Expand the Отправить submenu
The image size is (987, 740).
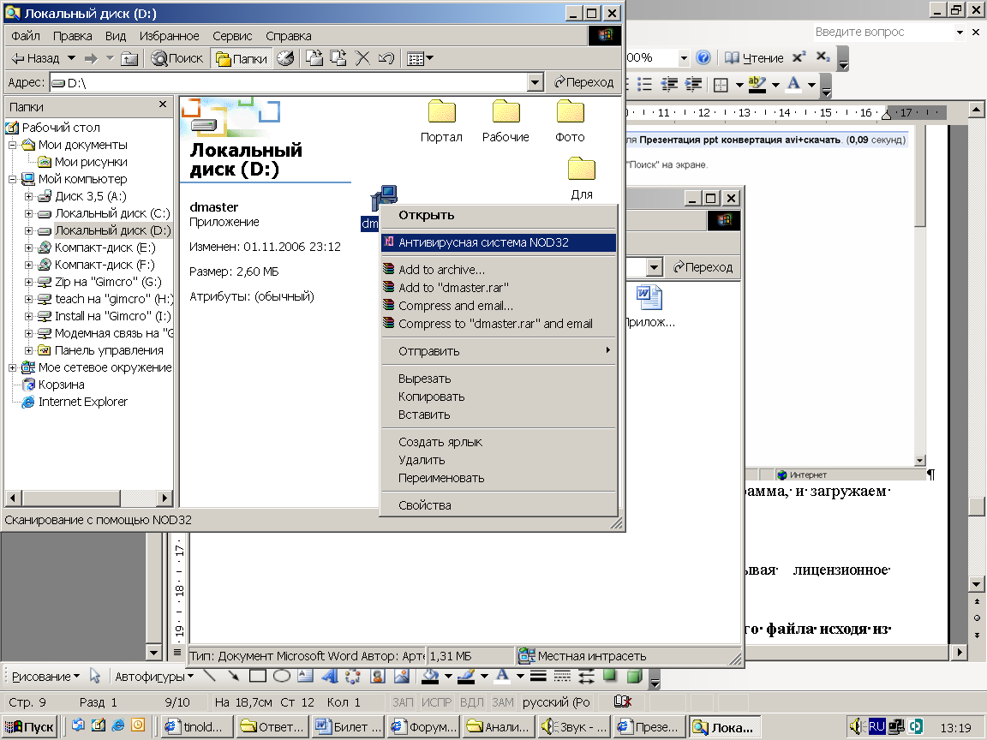click(498, 351)
